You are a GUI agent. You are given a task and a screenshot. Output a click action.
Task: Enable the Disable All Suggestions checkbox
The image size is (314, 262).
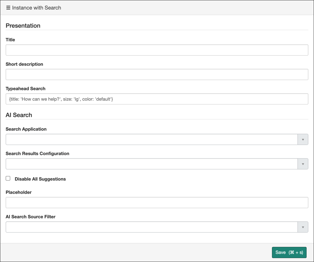(x=8, y=178)
